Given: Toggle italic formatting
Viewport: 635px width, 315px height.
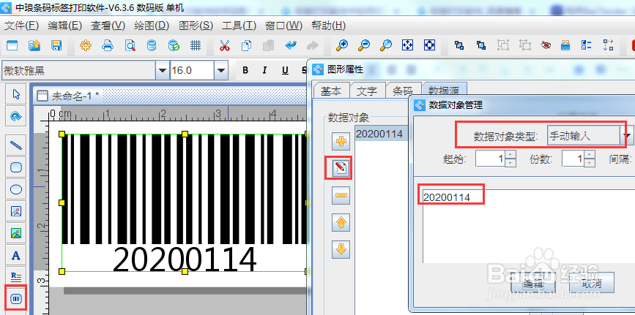Looking at the screenshot, I should [x=265, y=70].
